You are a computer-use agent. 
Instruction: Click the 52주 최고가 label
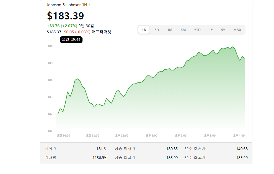point(195,157)
